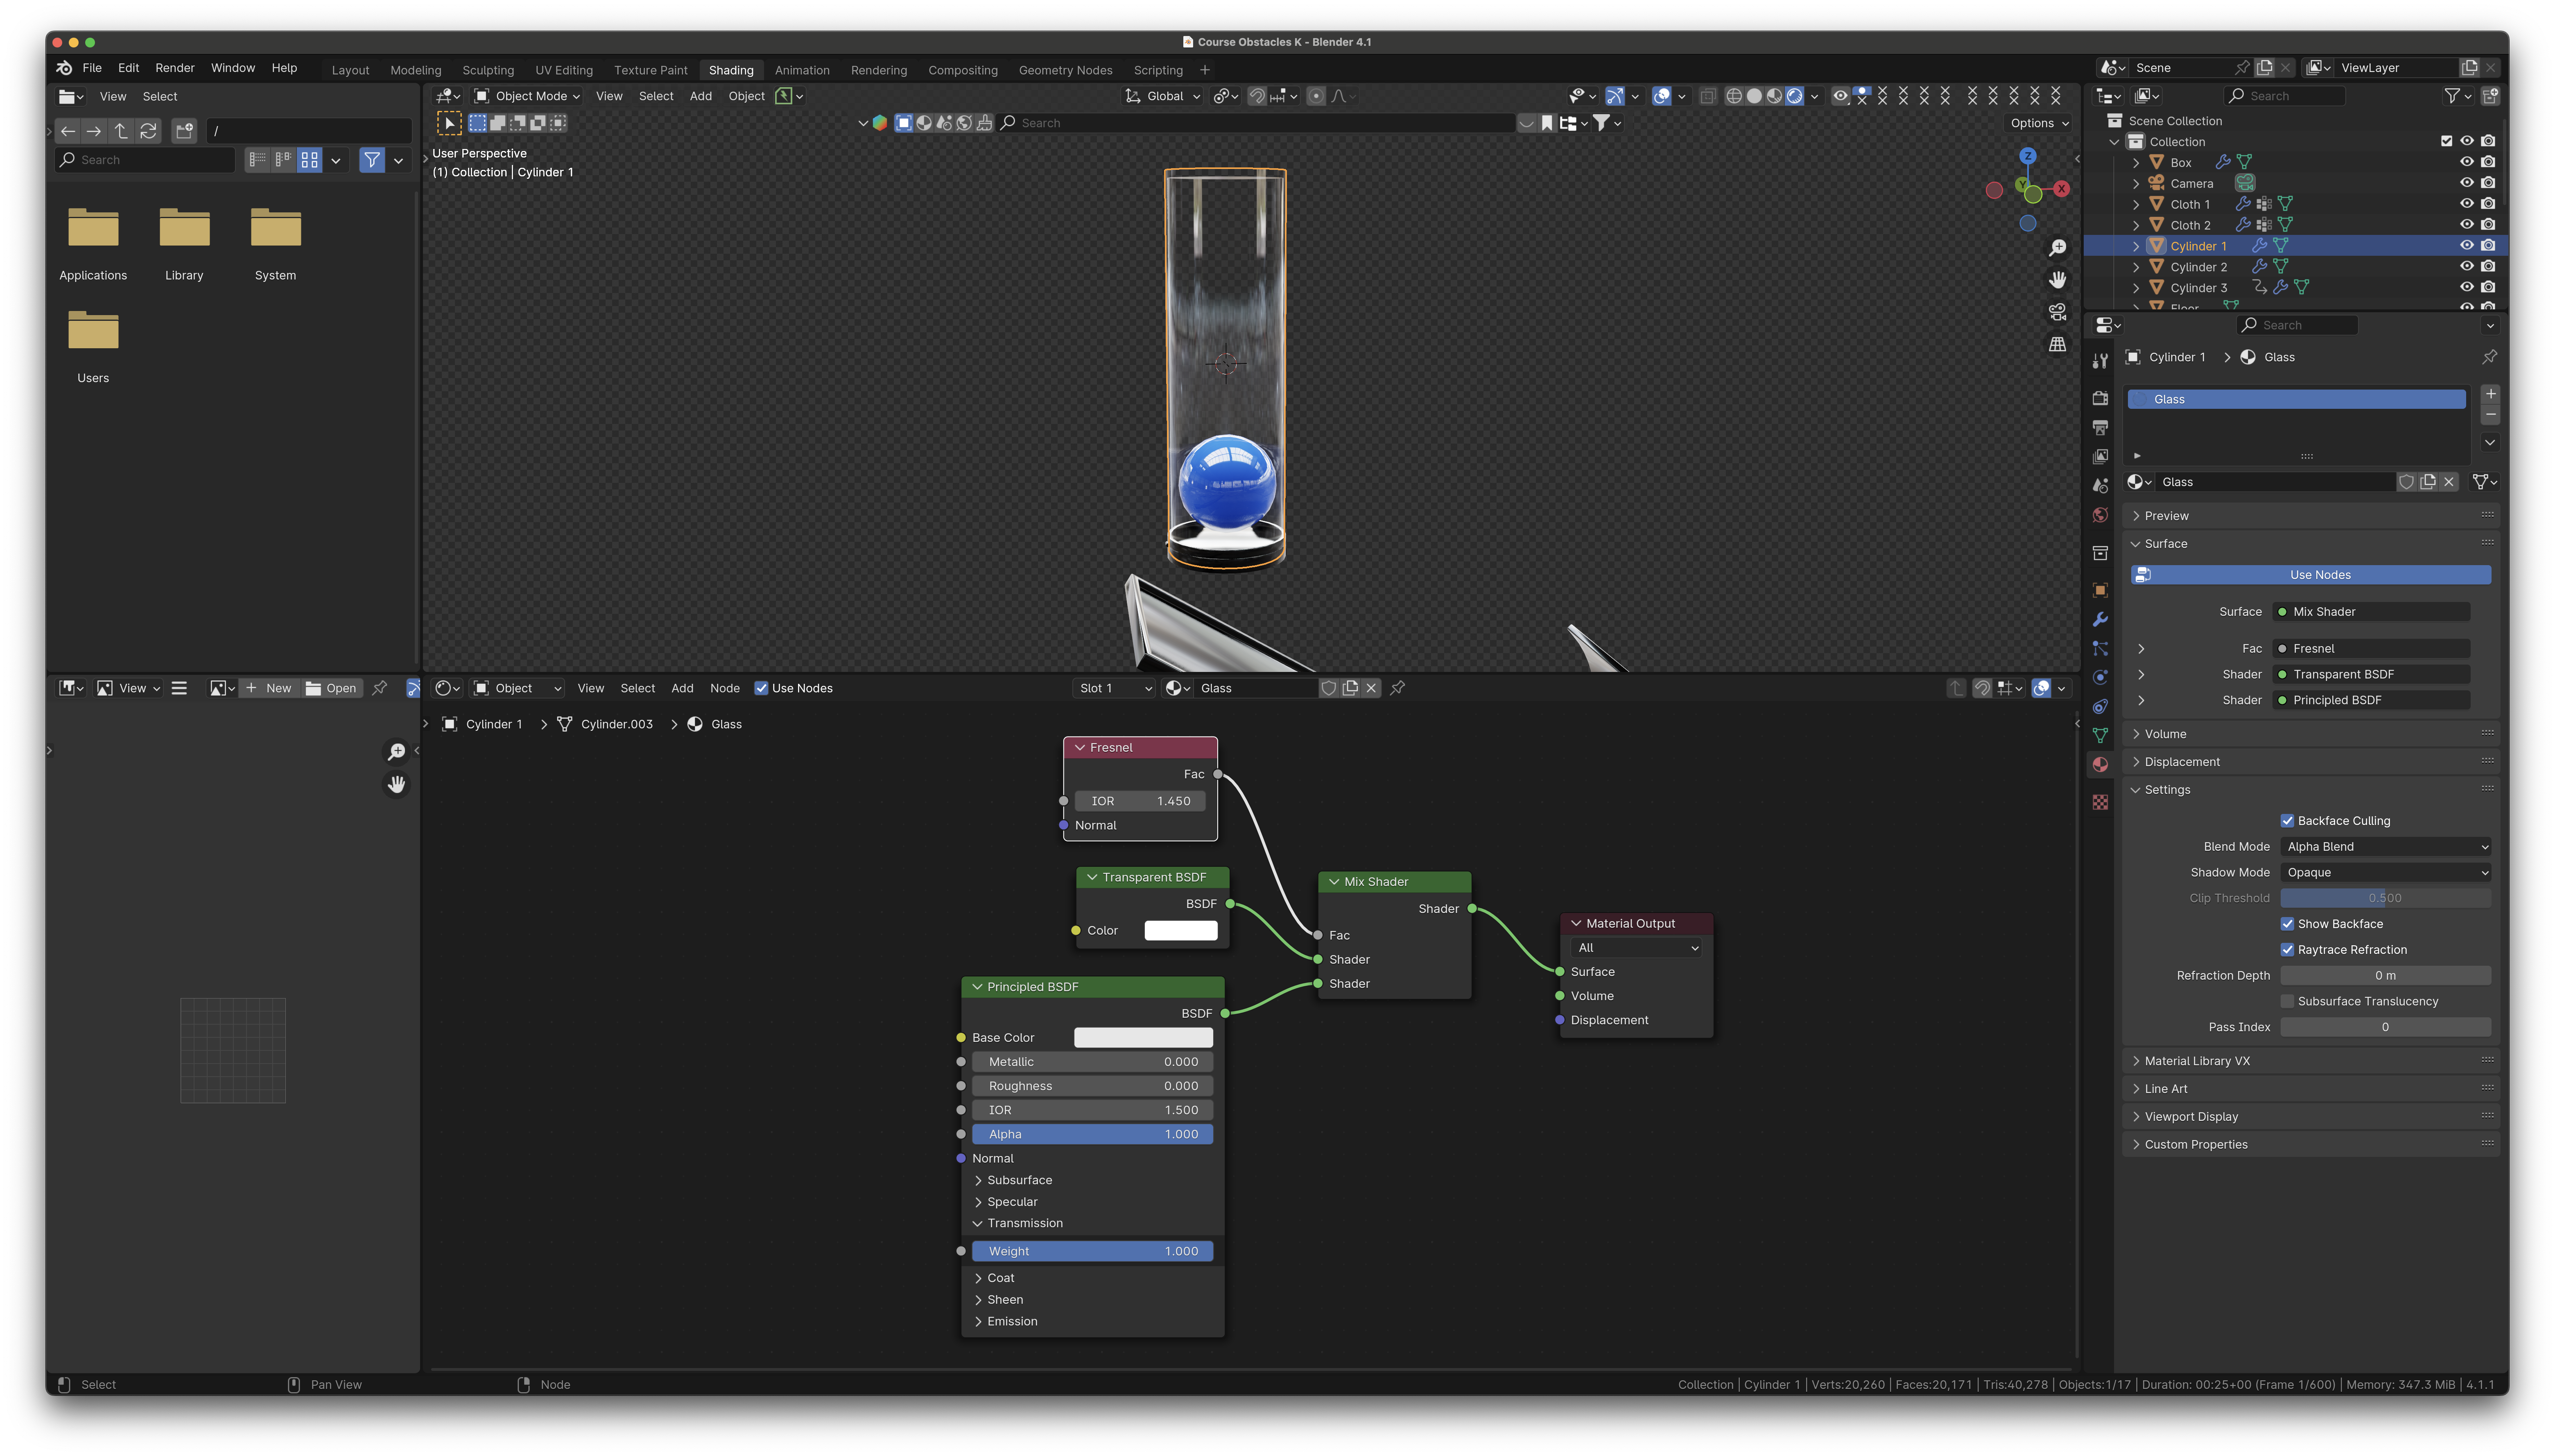Open the Modifiers wrench properties tab
Screen dimensions: 2555x1456
2100,619
